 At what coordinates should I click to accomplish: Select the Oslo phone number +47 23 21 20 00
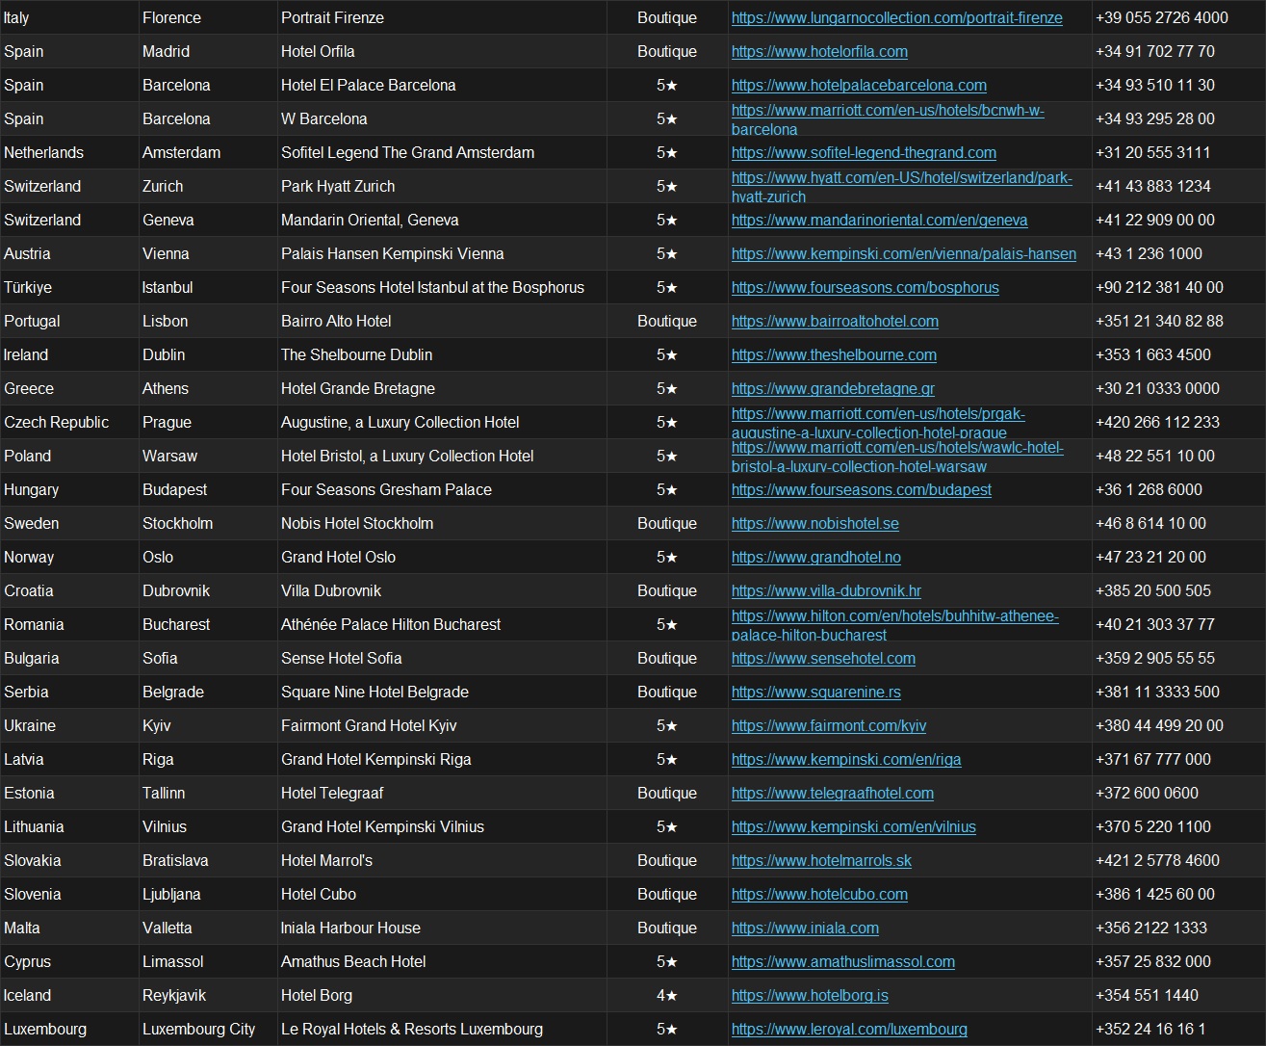[x=1178, y=557]
